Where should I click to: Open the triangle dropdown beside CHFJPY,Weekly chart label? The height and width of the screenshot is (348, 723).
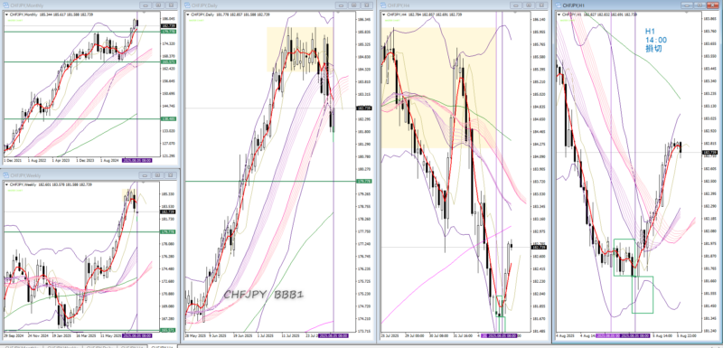click(x=6, y=184)
